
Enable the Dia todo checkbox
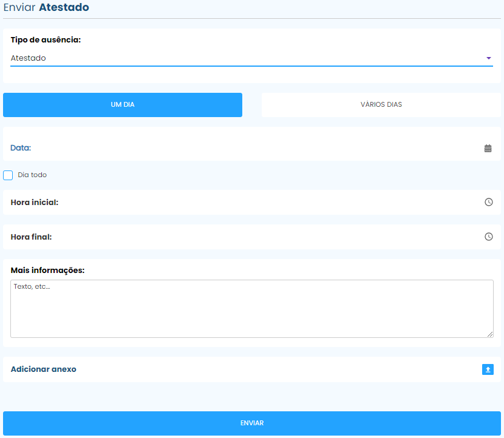coord(8,175)
